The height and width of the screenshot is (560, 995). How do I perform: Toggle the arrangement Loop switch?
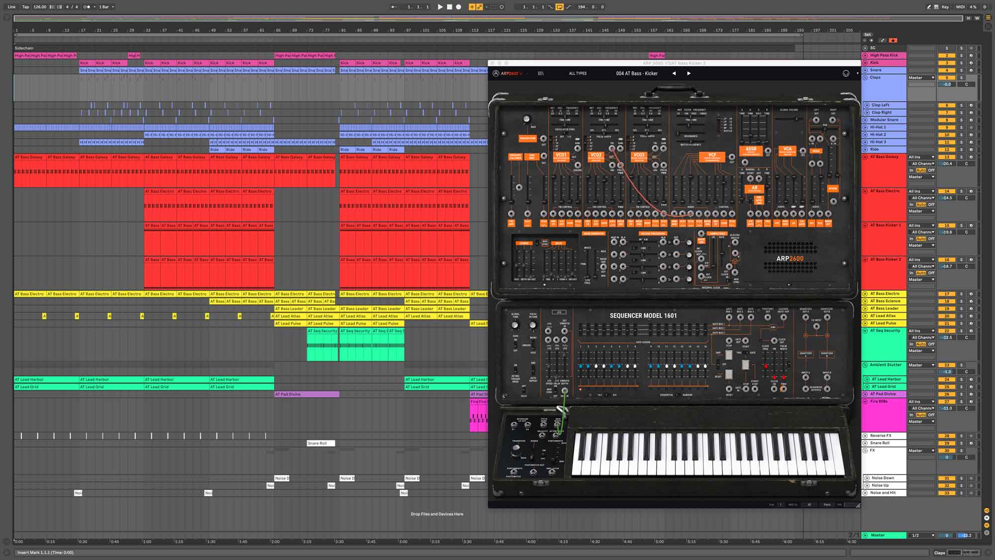click(560, 7)
